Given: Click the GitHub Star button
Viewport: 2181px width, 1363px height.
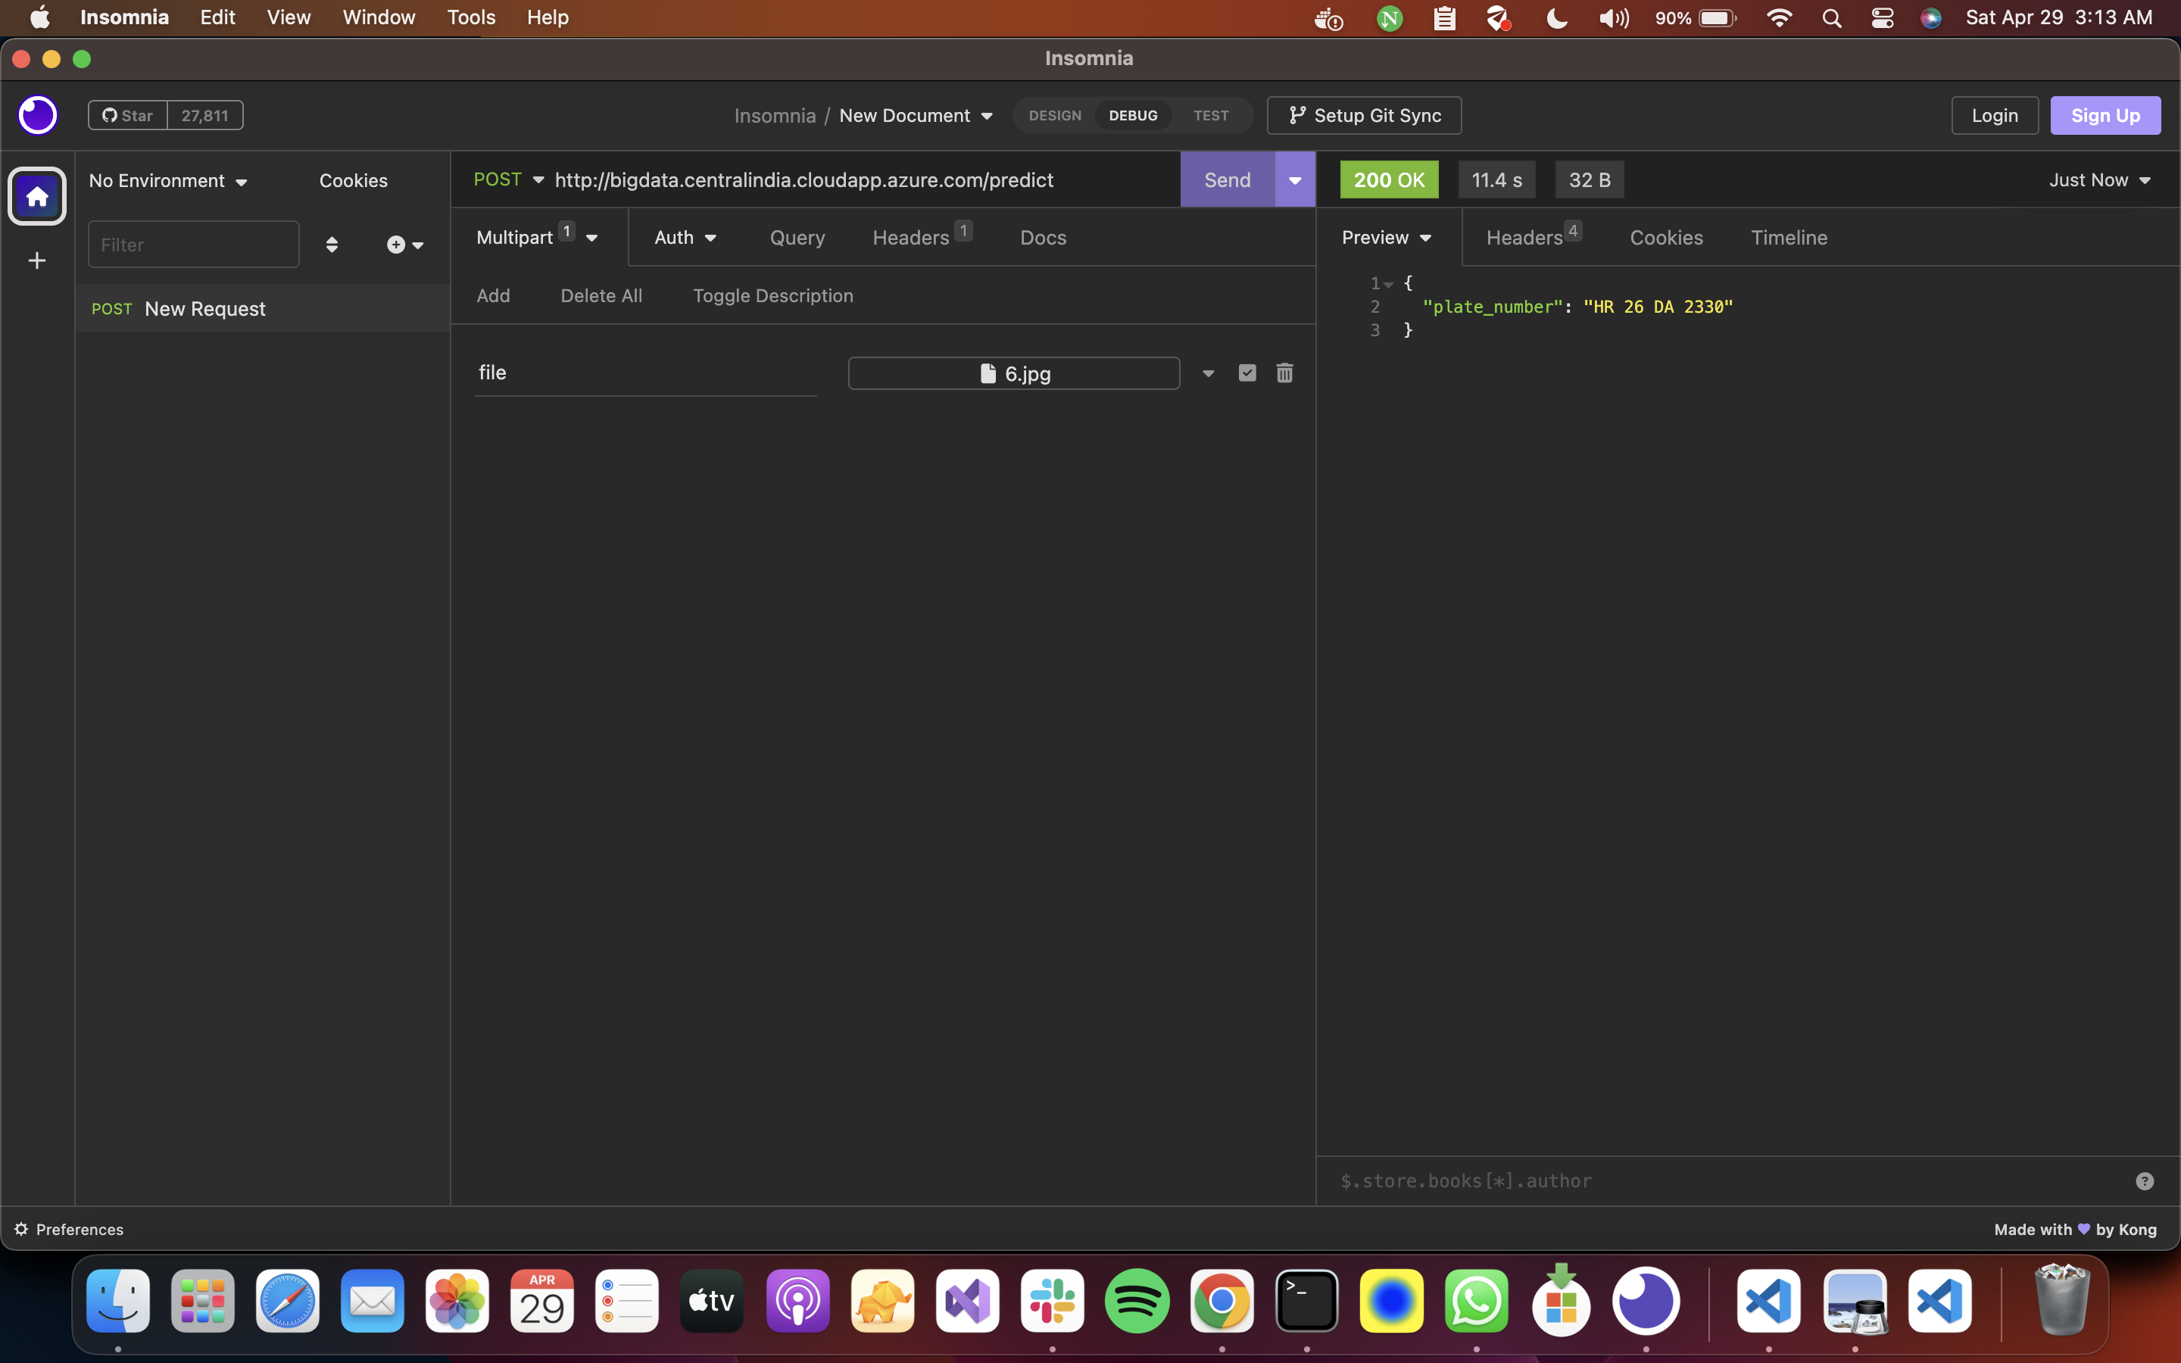Looking at the screenshot, I should click(x=128, y=115).
